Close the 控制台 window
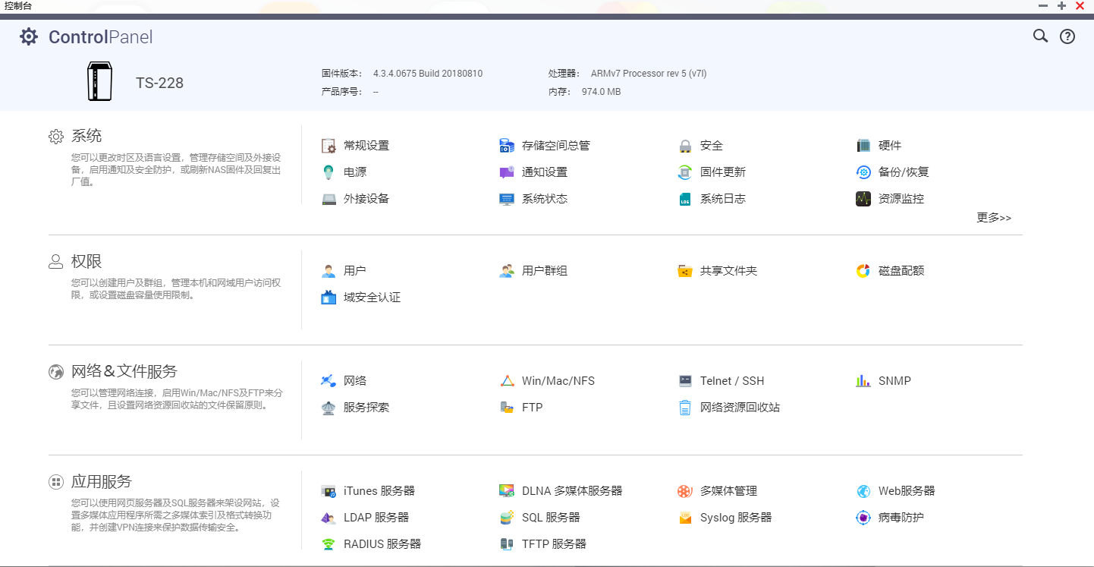 pos(1080,5)
